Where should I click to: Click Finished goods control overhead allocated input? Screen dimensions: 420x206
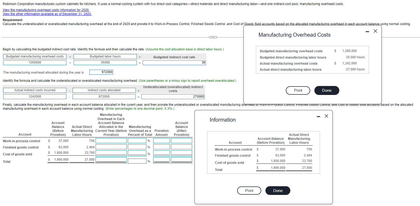111,147
